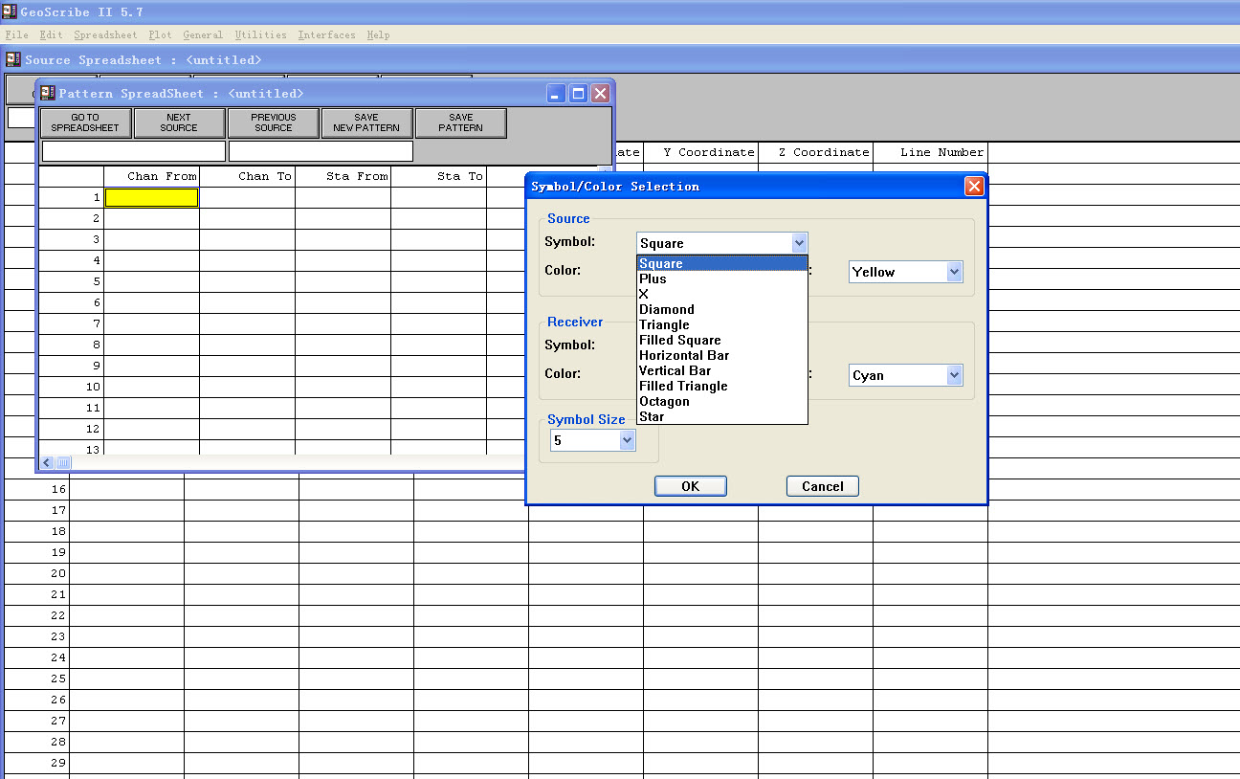
Task: Click the Z Coordinate column header
Action: tap(815, 152)
